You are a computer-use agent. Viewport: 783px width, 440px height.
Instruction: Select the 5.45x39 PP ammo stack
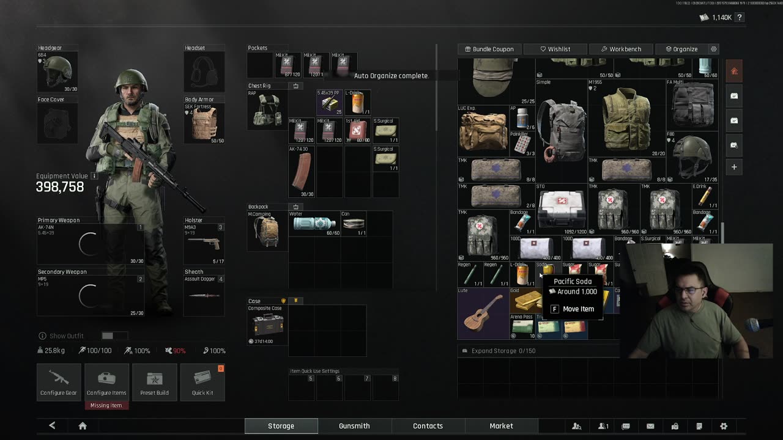[x=329, y=103]
